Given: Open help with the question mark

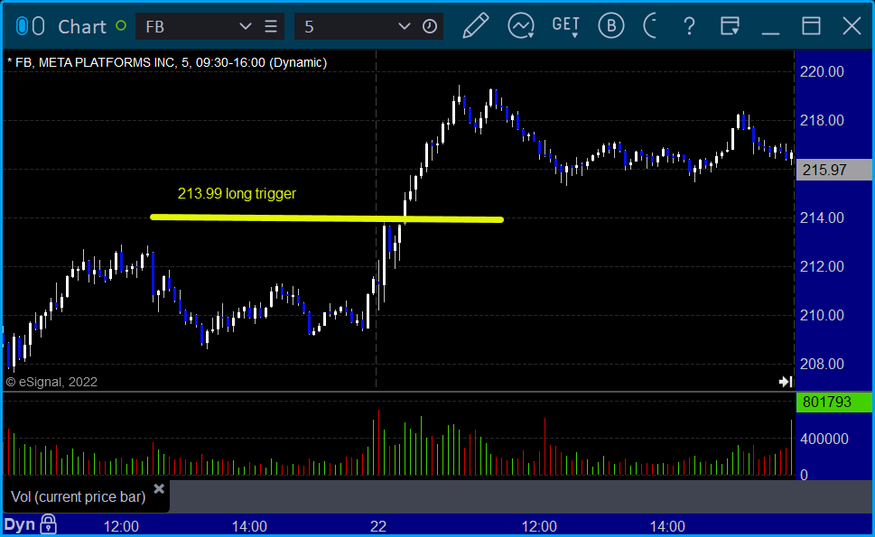Looking at the screenshot, I should [689, 26].
